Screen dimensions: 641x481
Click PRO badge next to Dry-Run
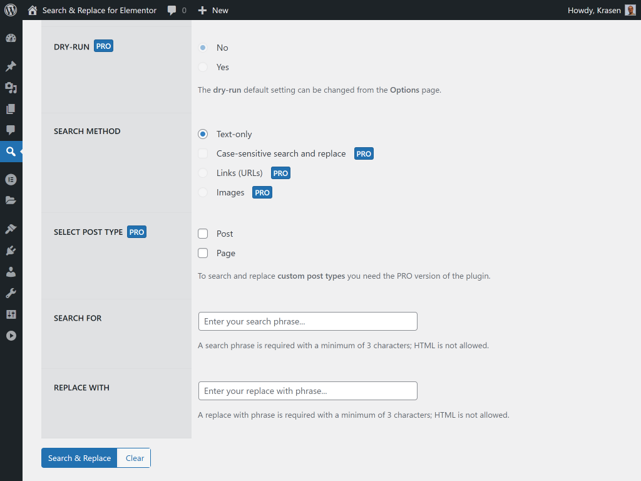tap(103, 46)
